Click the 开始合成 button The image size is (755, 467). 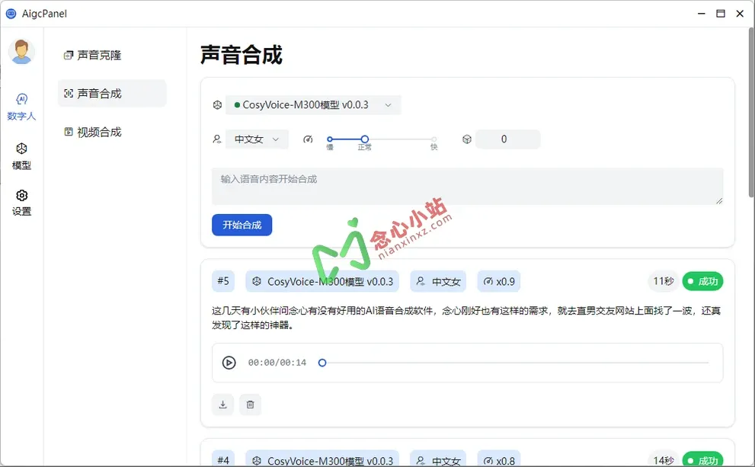pos(242,225)
